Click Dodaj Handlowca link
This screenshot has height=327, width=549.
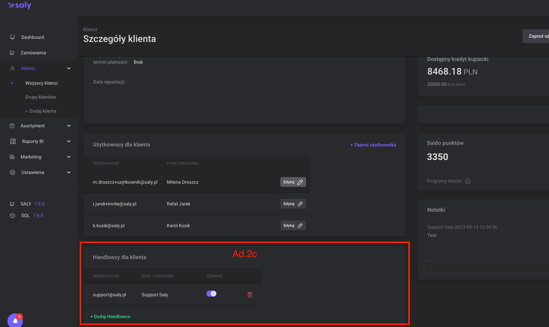pos(110,317)
